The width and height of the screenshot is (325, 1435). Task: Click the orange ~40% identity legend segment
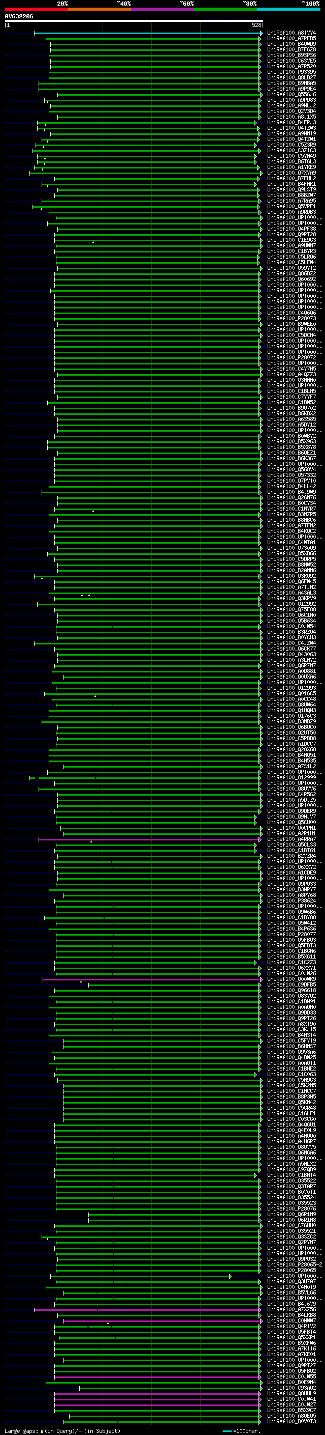click(100, 9)
